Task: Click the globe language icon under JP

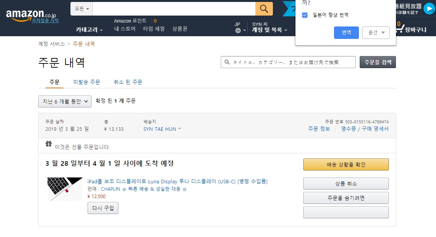Action: pos(238,31)
